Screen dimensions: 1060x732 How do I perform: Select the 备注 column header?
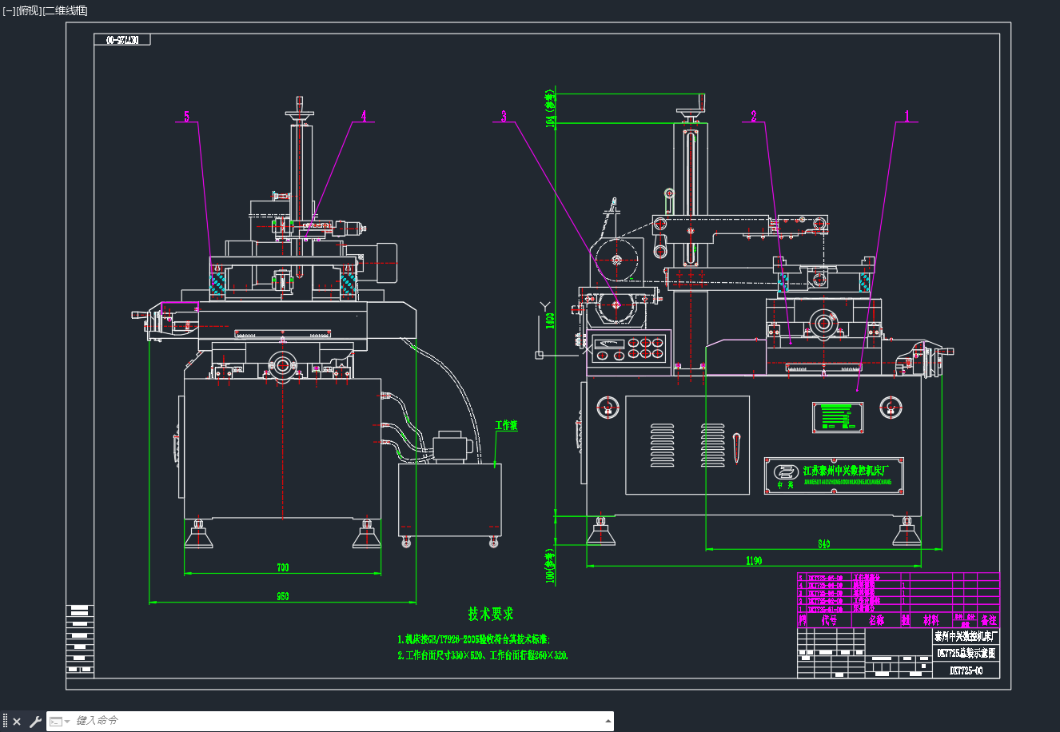click(989, 620)
